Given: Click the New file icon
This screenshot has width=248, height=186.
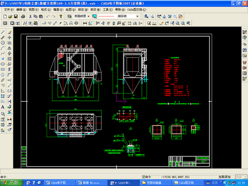Looking at the screenshot, I should click(5, 16).
